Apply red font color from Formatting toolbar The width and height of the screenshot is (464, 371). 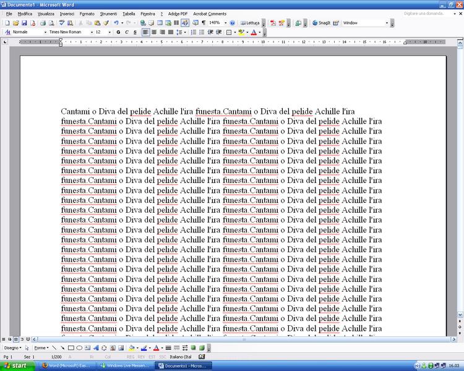[x=254, y=32]
